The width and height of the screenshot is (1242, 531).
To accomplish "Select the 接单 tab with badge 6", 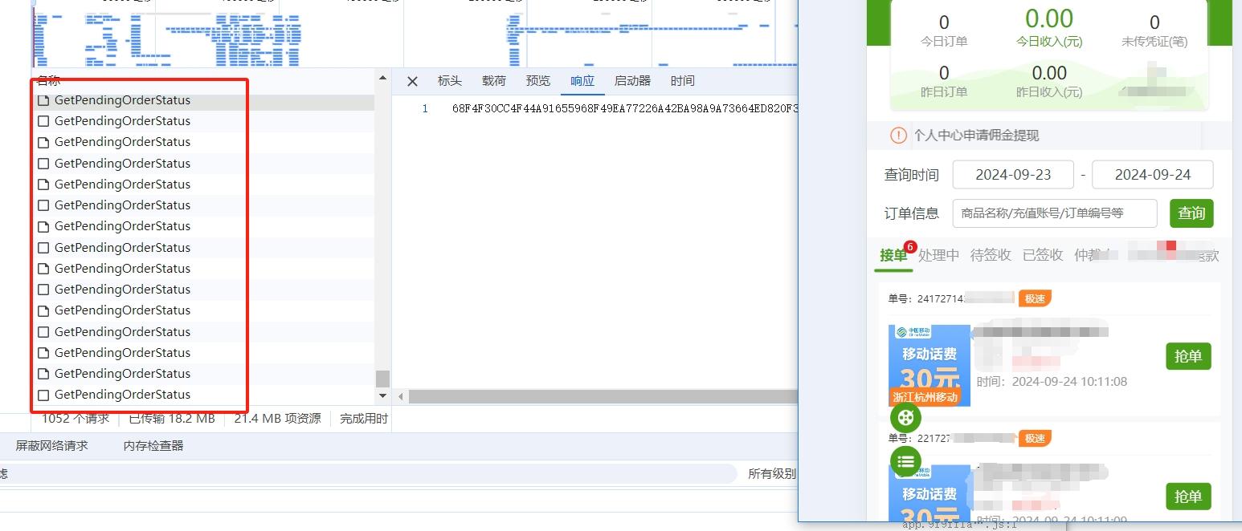I will [x=894, y=255].
